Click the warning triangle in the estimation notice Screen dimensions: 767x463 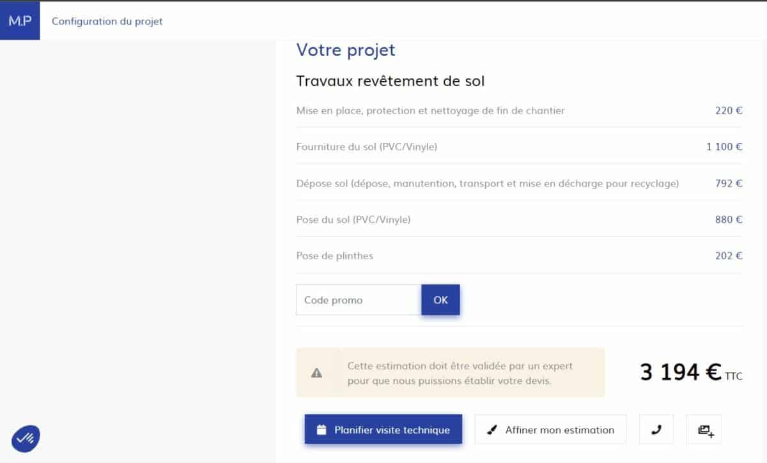316,372
